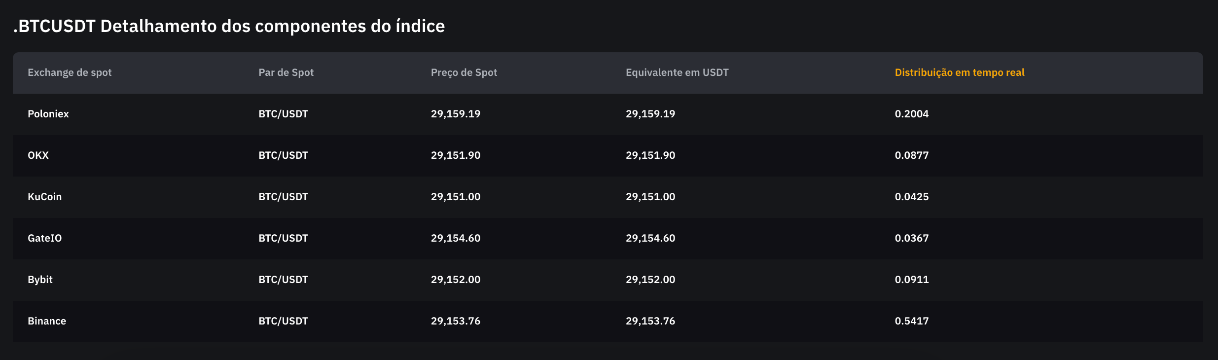This screenshot has width=1218, height=360.
Task: Select the BTC/USDT pair in OKX row
Action: pyautogui.click(x=283, y=155)
